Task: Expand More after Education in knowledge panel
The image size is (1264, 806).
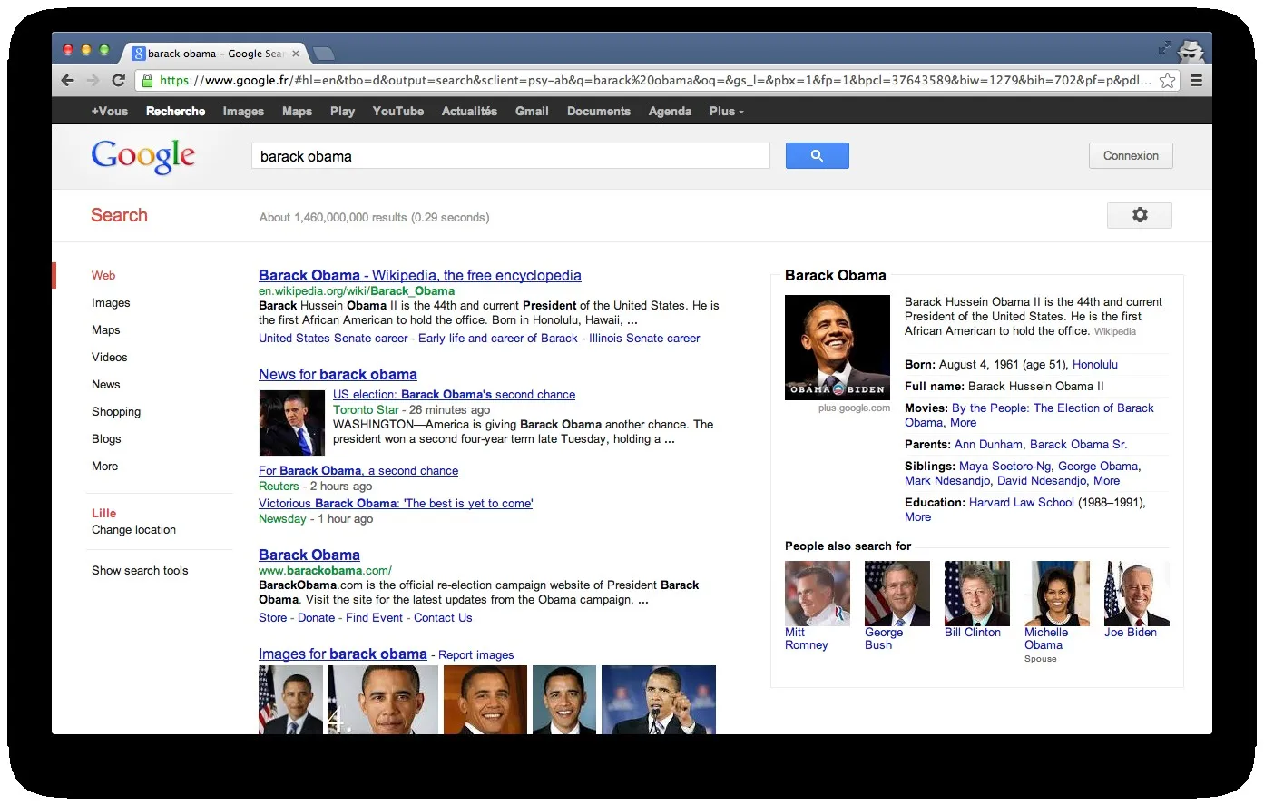Action: (x=917, y=516)
